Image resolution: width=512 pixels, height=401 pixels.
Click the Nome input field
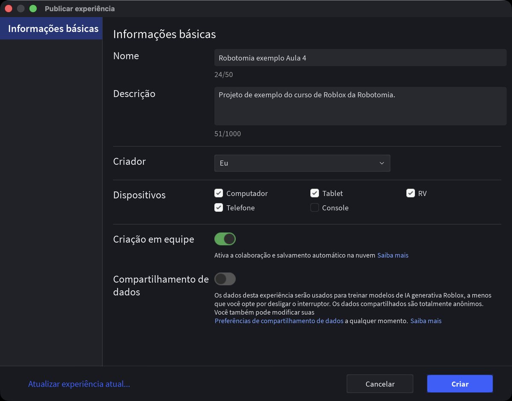point(360,58)
